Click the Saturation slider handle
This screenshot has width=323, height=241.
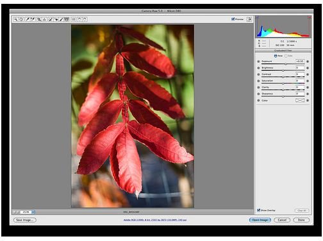pos(283,83)
